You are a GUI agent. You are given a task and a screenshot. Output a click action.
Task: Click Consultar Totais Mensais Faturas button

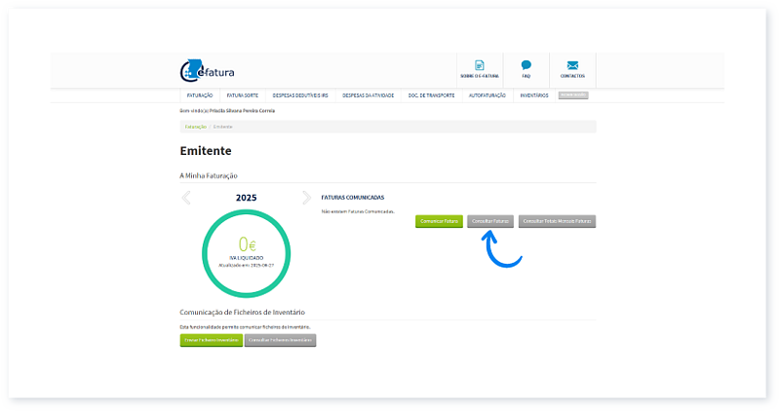point(557,221)
